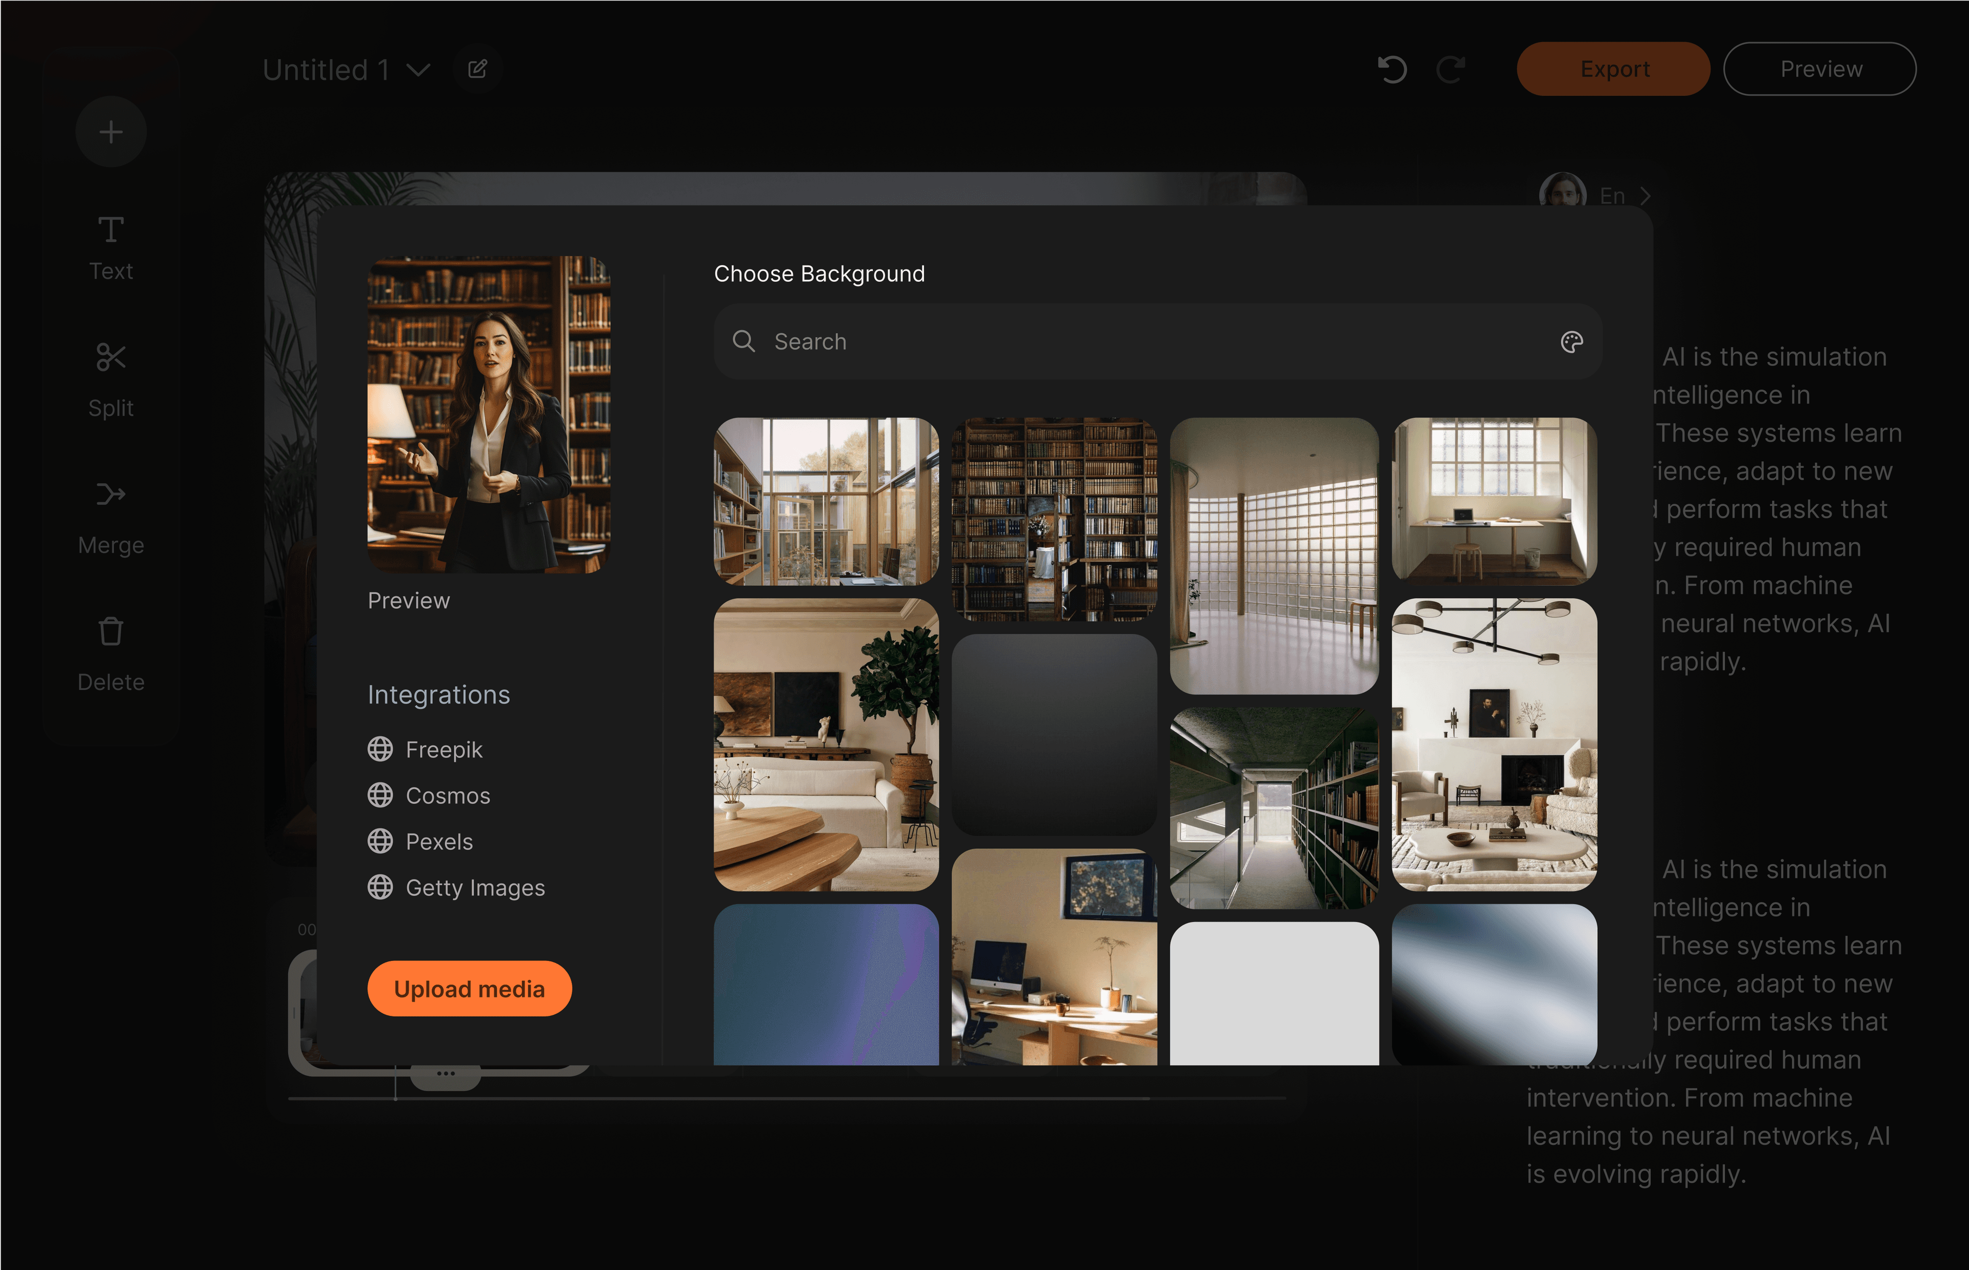
Task: Expand the Untitled 1 project dropdown
Action: [419, 70]
